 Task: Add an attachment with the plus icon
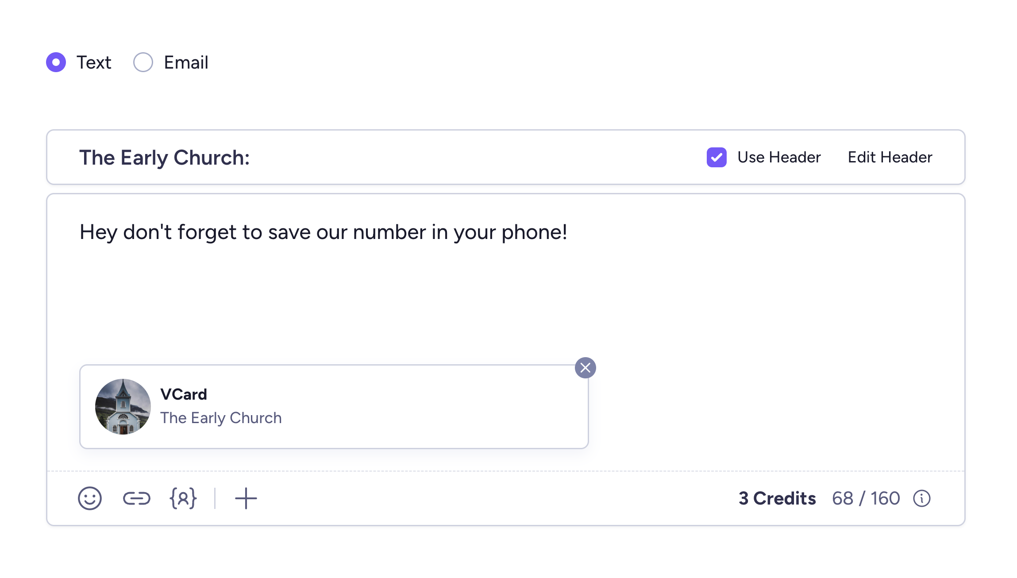click(246, 499)
